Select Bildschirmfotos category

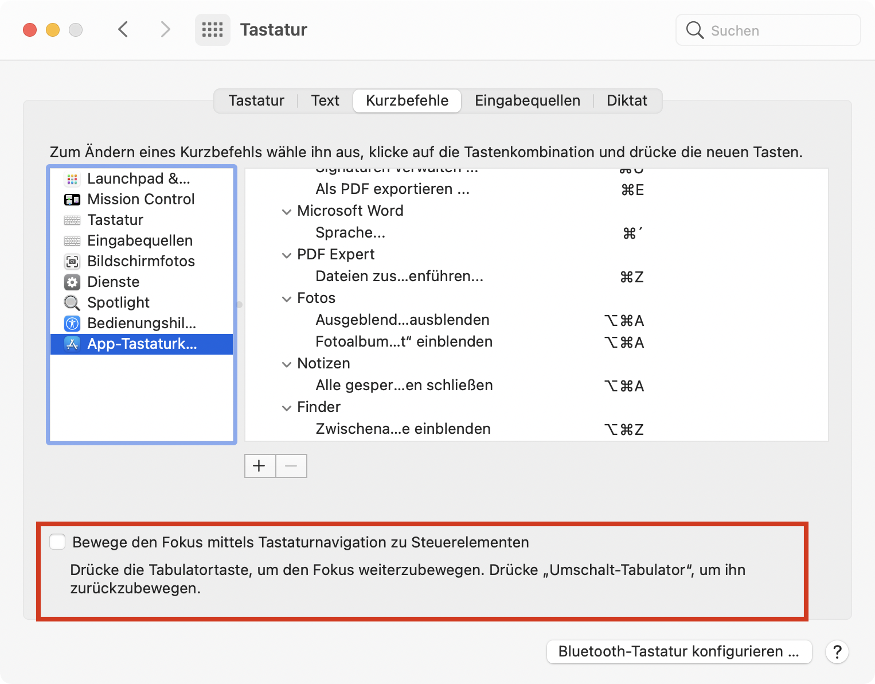pos(142,262)
